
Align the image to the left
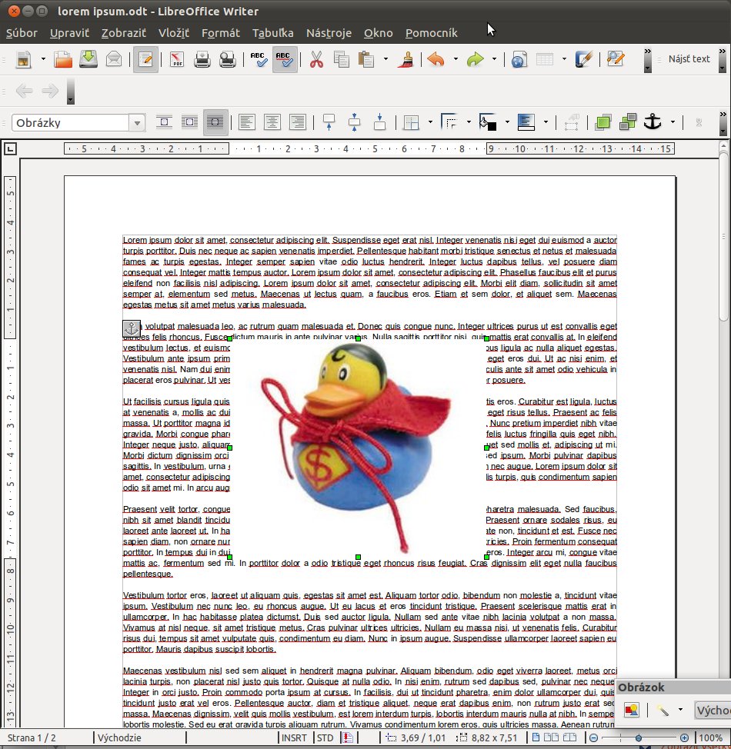click(x=247, y=122)
